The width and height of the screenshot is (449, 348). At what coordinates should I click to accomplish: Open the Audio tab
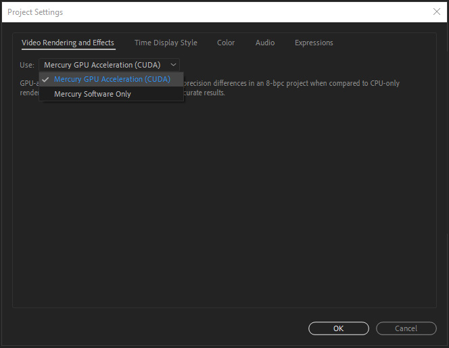coord(265,43)
